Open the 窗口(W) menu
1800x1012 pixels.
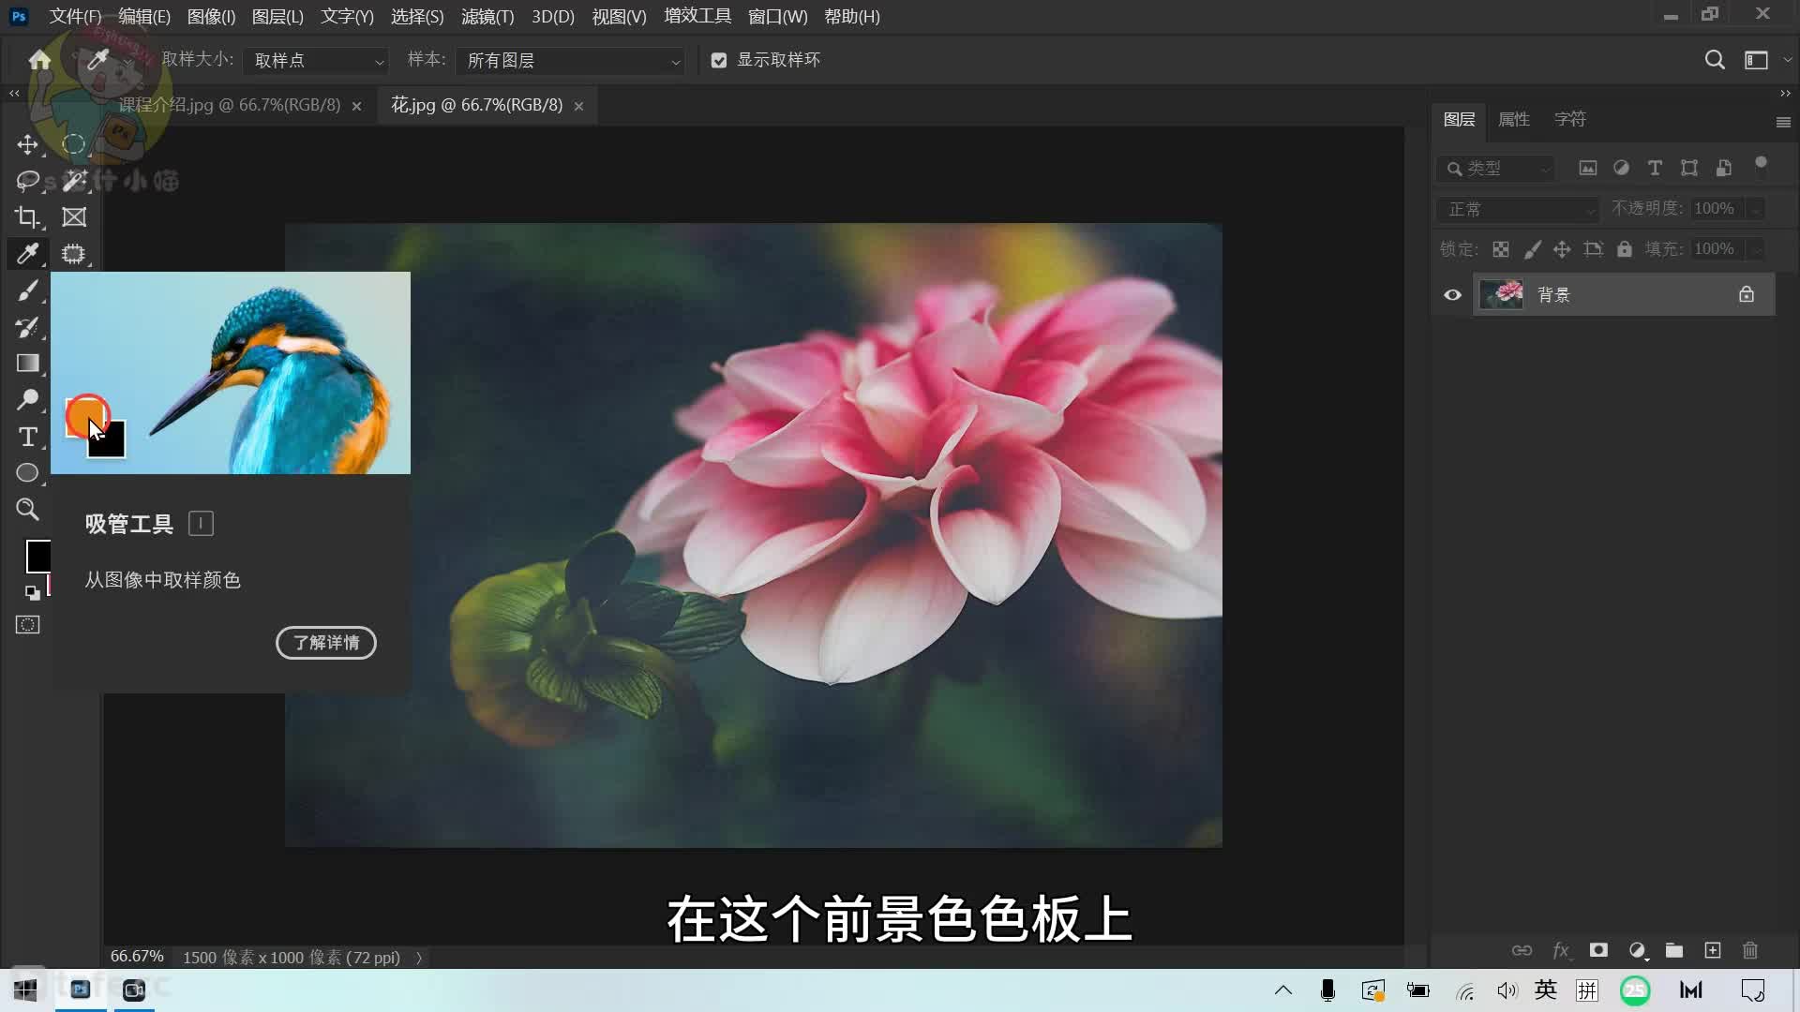tap(777, 17)
